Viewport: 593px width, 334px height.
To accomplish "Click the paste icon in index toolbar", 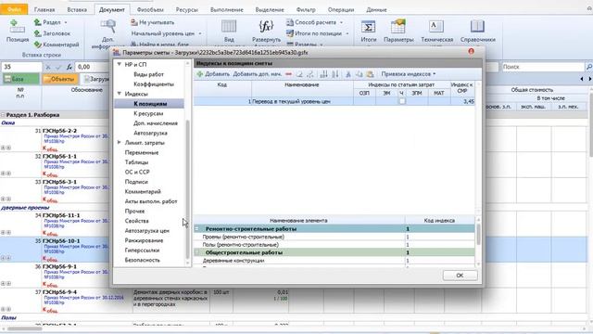I will [370, 74].
